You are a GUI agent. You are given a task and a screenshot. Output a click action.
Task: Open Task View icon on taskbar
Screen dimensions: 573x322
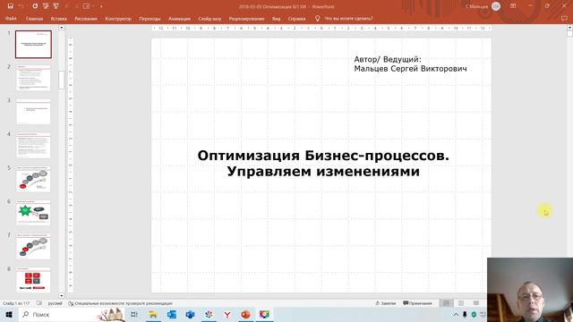134,314
